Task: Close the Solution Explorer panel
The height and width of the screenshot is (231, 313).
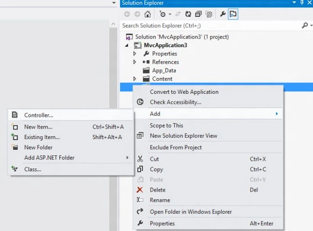Action: pyautogui.click(x=310, y=2)
